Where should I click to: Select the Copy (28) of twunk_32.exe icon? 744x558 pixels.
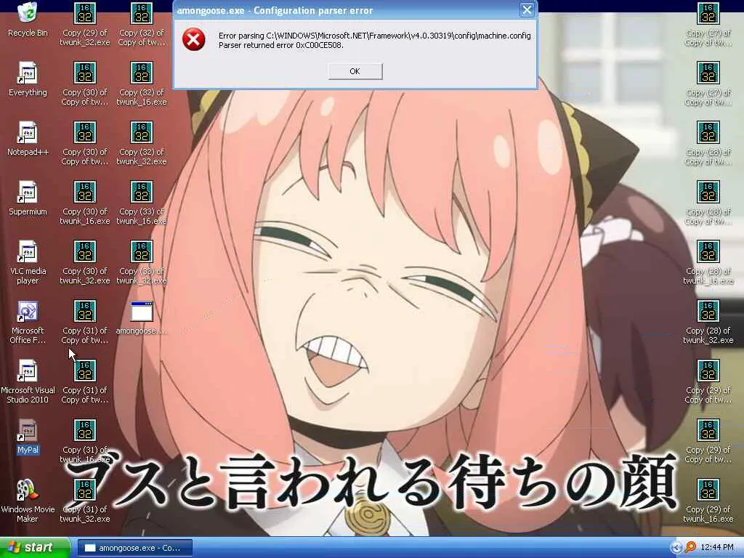point(708,322)
